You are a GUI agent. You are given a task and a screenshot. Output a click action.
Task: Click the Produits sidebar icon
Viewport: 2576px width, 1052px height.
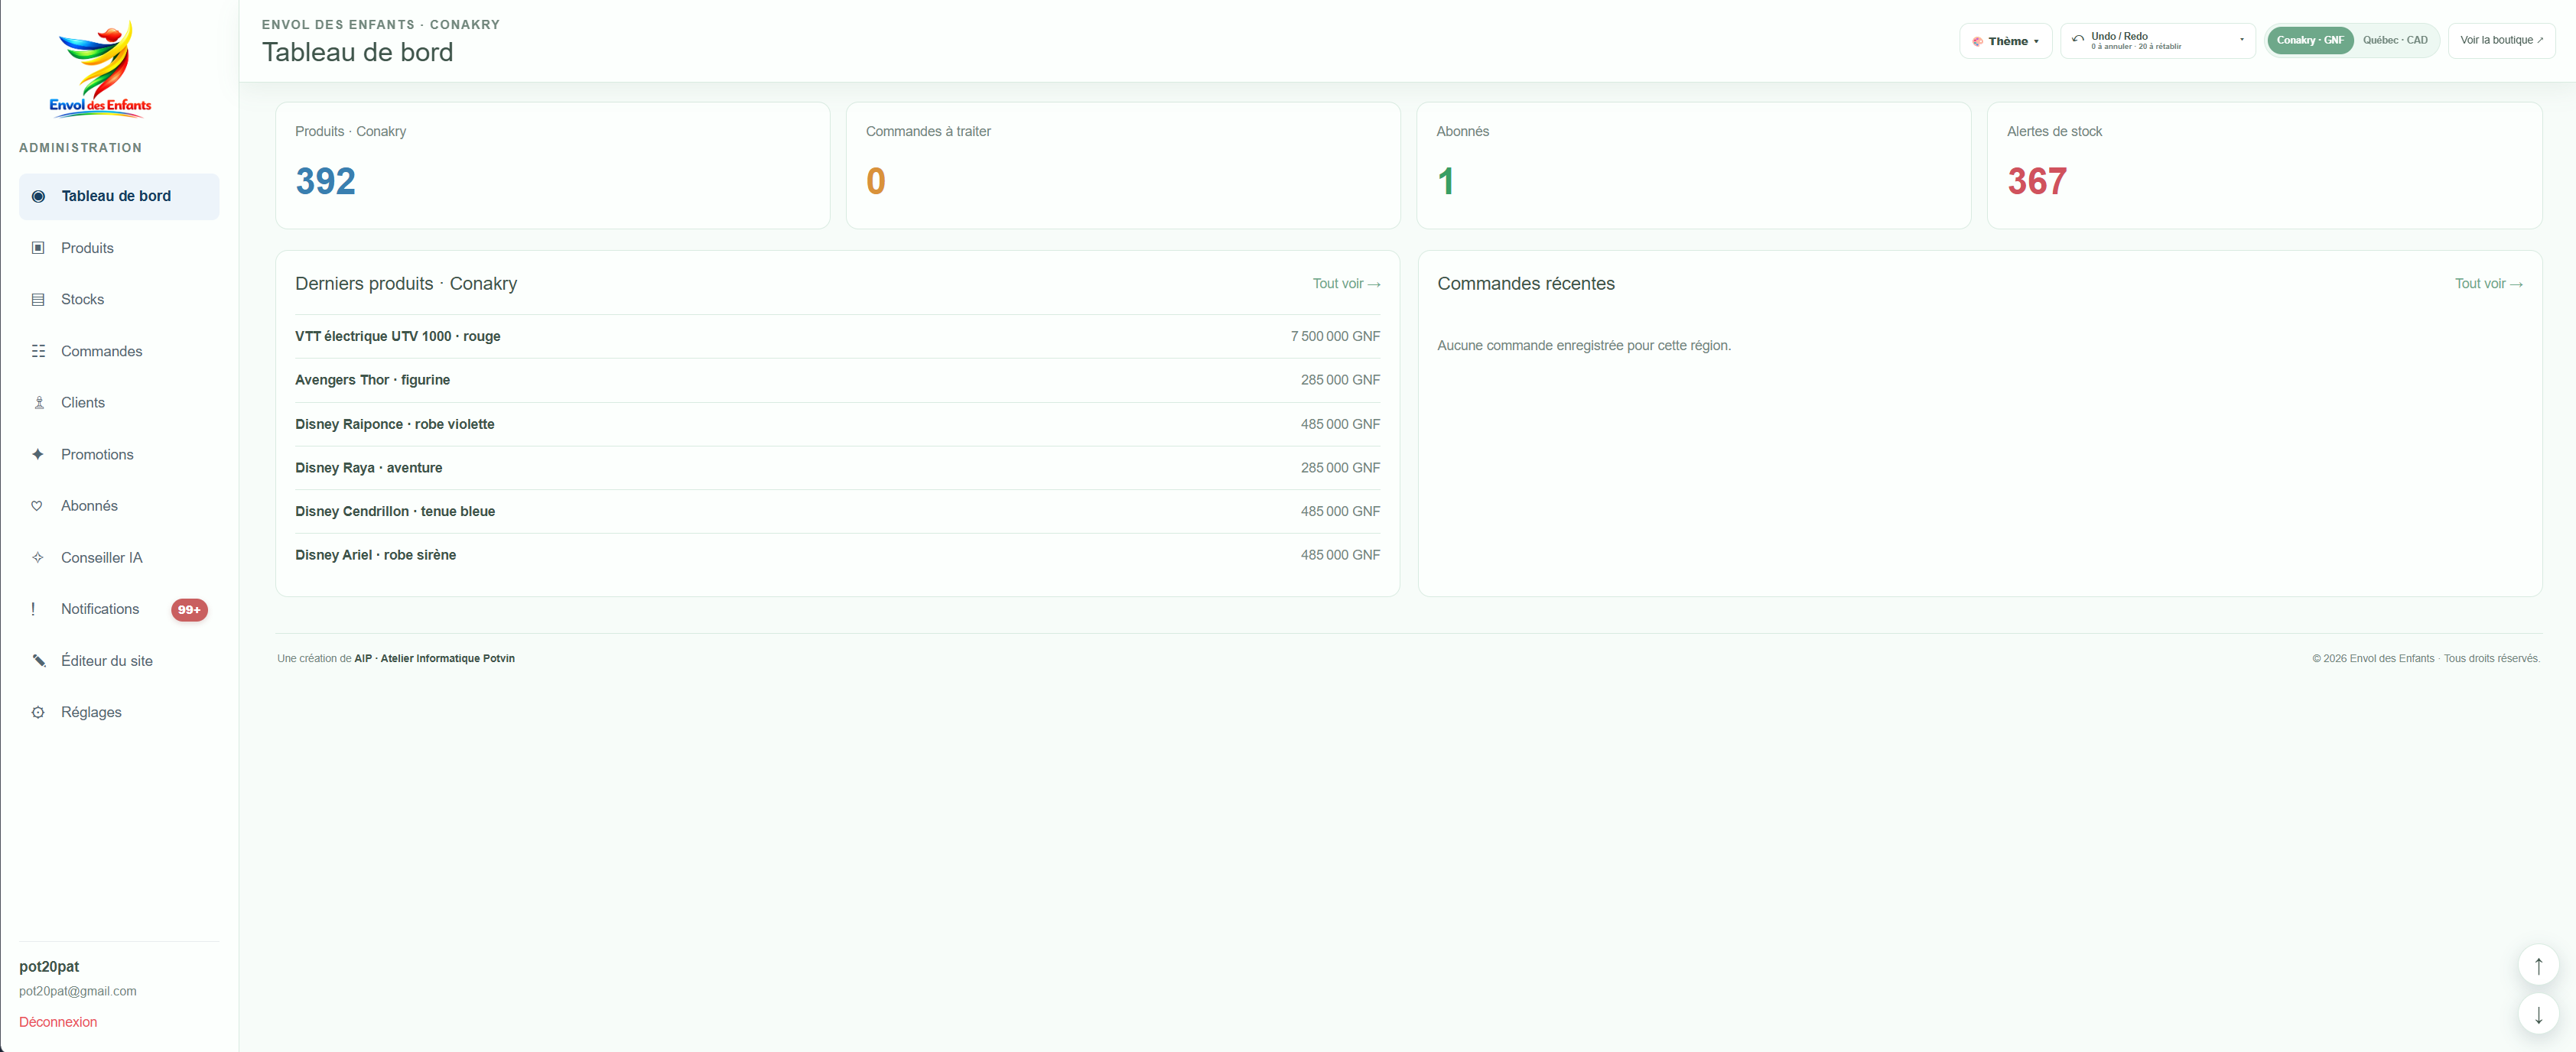(38, 248)
